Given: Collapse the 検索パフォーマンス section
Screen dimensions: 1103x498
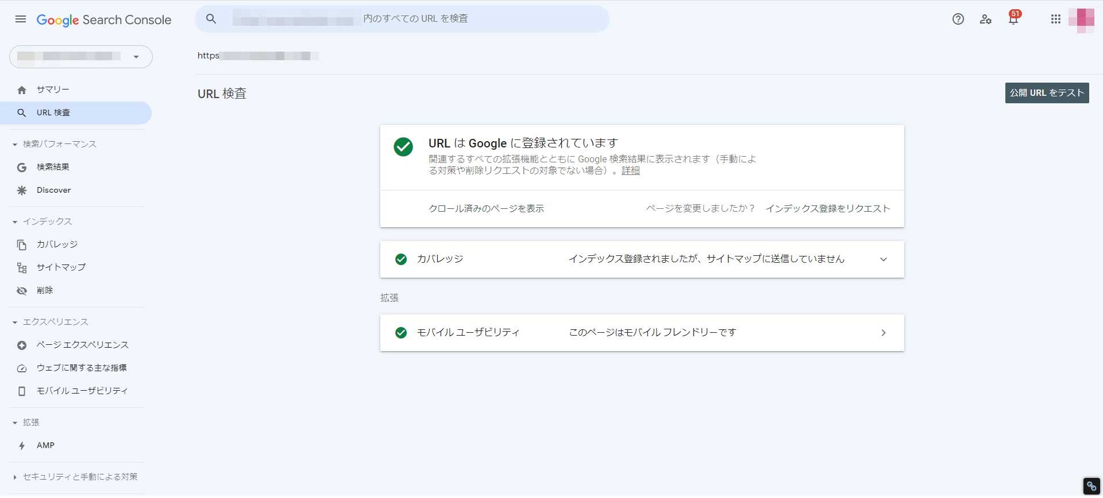Looking at the screenshot, I should [x=15, y=145].
